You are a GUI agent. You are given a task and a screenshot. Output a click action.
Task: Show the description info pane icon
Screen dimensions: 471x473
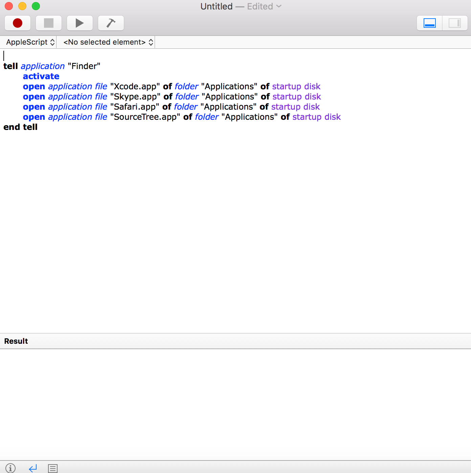pos(10,468)
